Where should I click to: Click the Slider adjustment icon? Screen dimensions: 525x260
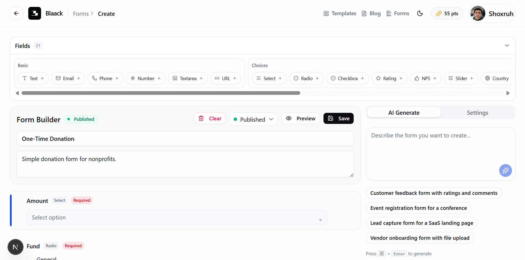tap(451, 78)
